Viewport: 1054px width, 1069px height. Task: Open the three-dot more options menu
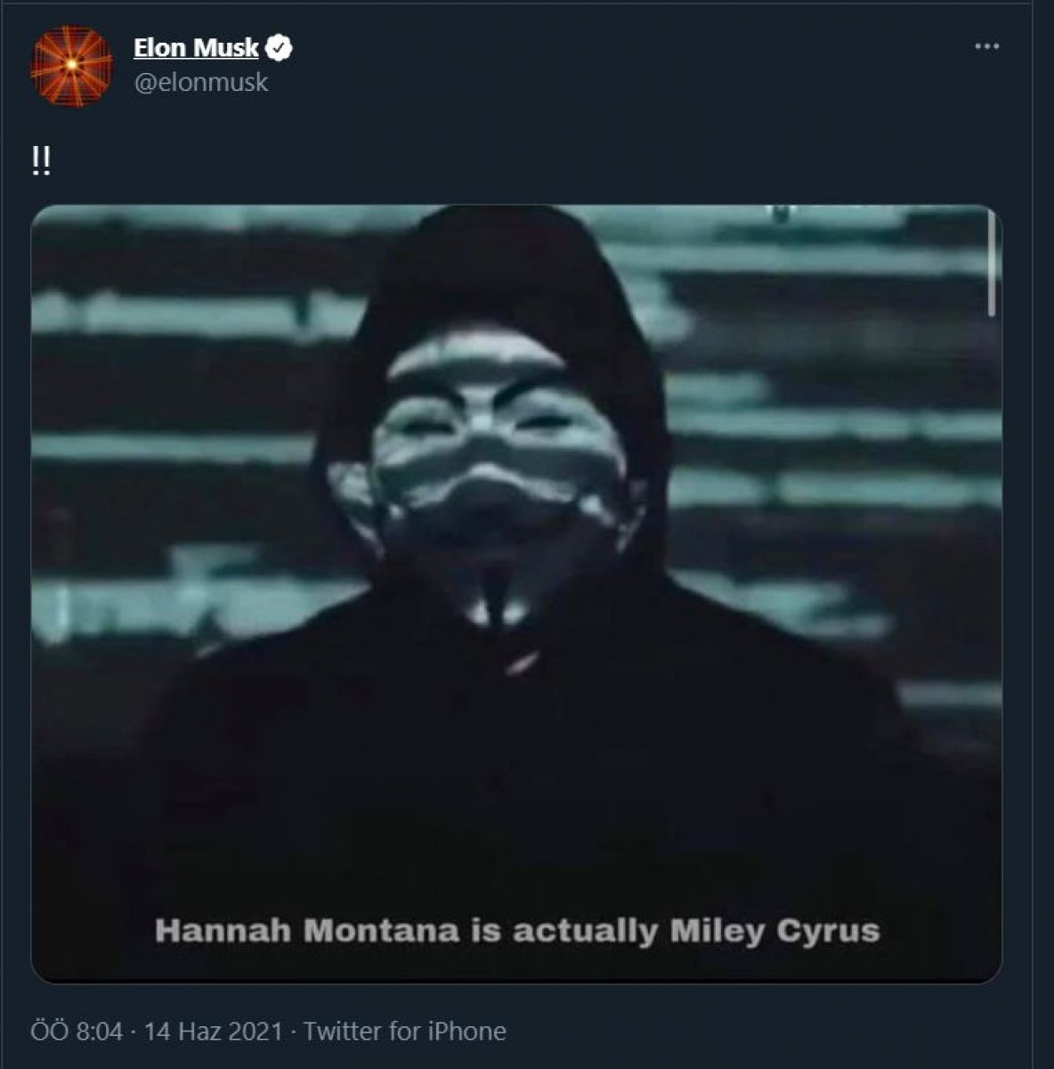pyautogui.click(x=986, y=47)
